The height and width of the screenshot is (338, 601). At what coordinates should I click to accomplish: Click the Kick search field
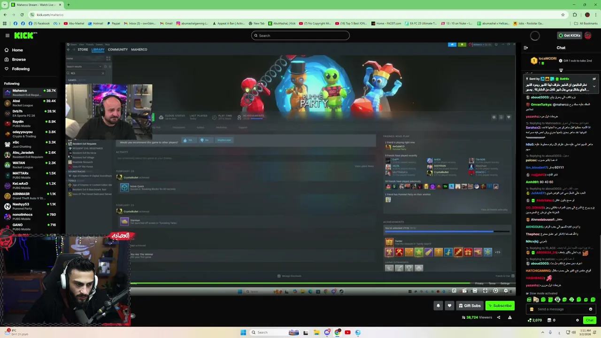(300, 36)
